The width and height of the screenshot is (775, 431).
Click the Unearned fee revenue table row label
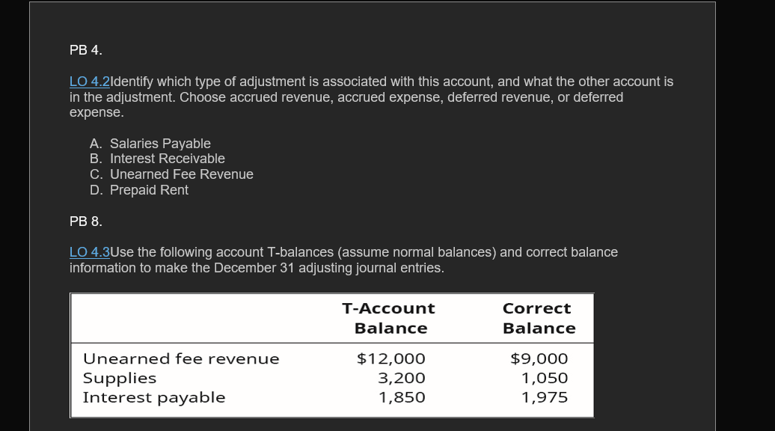click(x=181, y=359)
